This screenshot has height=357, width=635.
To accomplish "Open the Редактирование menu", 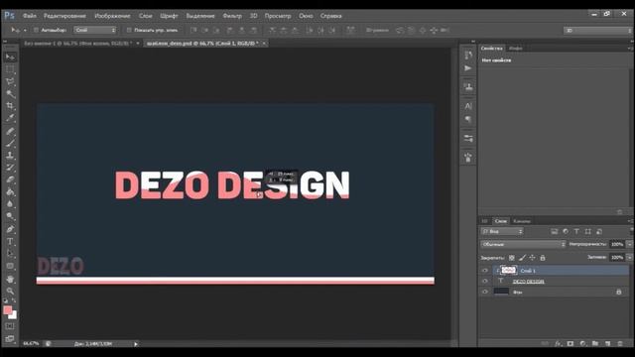I will [64, 16].
